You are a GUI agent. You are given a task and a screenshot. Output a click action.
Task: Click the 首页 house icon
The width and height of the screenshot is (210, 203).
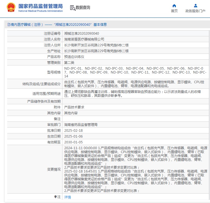click(x=174, y=6)
